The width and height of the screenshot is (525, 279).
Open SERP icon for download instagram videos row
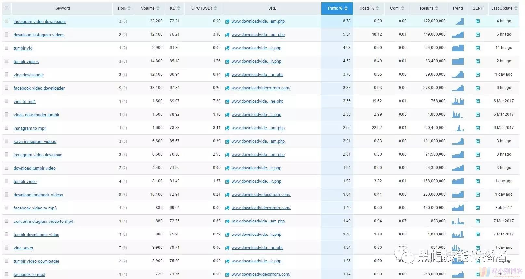[x=478, y=35]
